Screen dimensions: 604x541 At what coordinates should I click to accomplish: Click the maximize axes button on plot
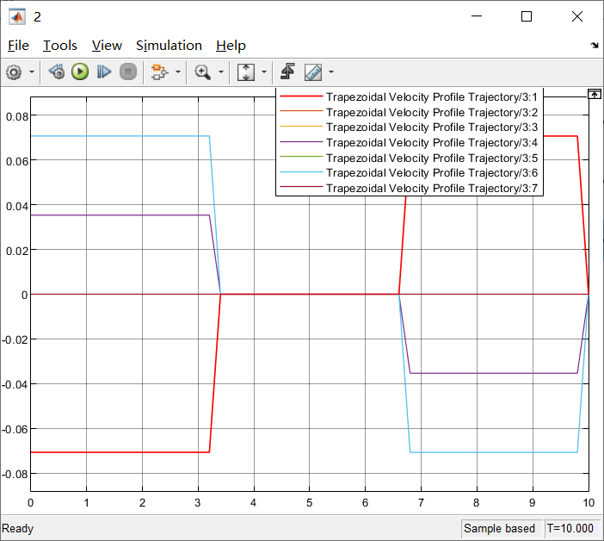coord(594,94)
